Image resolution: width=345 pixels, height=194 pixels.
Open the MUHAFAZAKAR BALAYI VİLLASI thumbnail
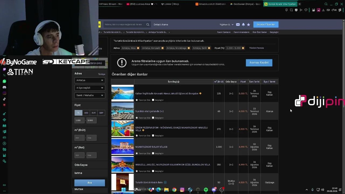[x=123, y=147]
